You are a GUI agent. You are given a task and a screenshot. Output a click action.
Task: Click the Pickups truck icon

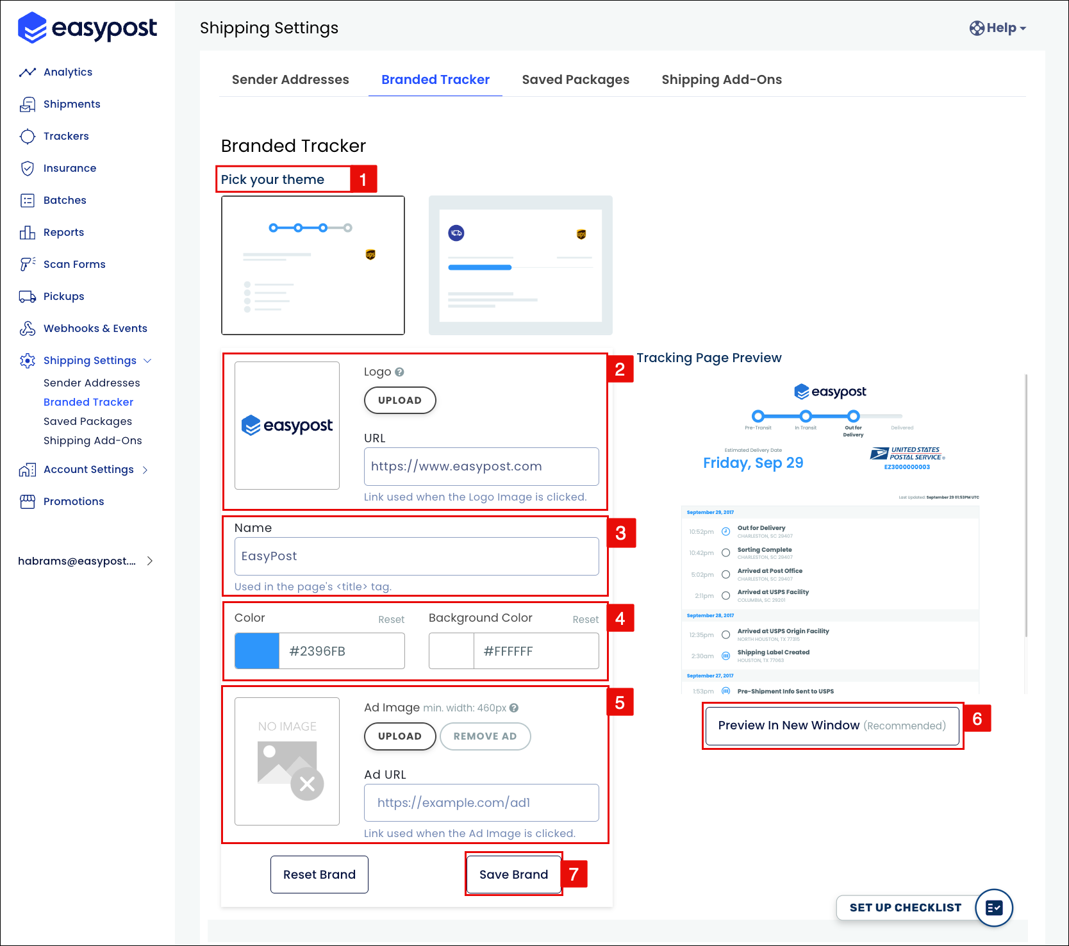28,297
